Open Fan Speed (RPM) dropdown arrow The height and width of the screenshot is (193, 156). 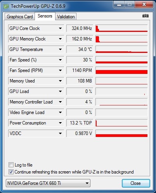[x=60, y=70]
